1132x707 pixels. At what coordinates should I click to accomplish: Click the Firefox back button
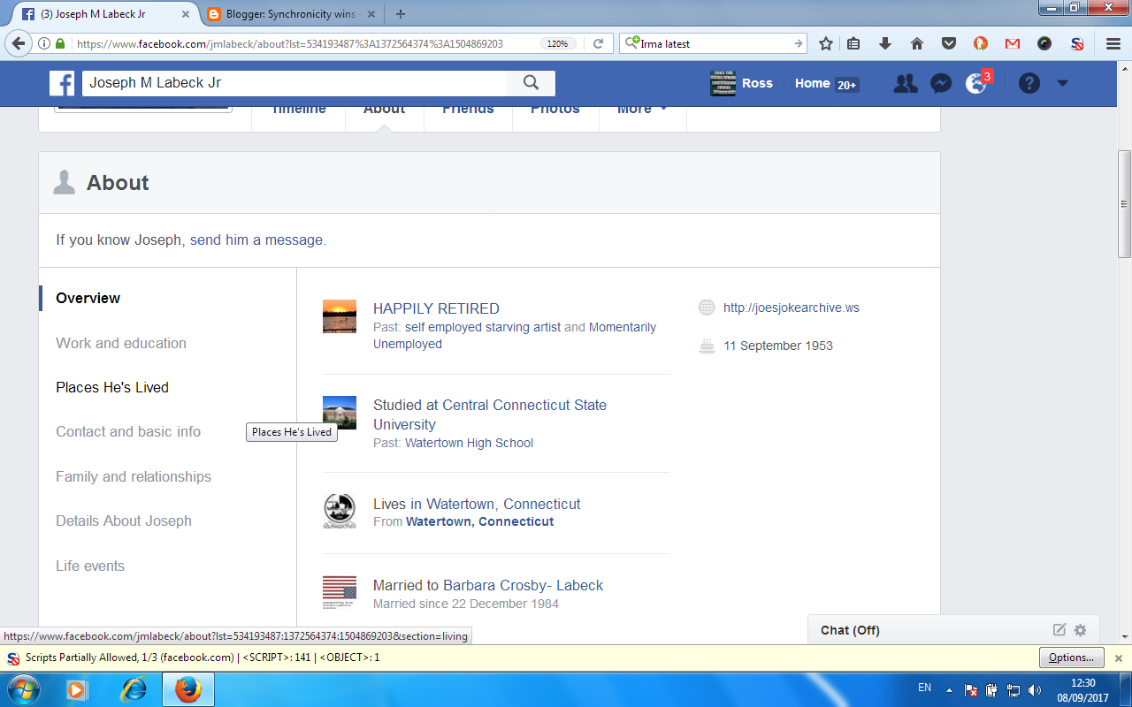tap(18, 43)
